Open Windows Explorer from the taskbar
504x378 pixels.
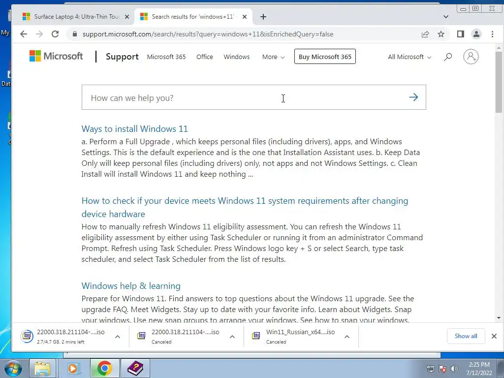click(43, 368)
